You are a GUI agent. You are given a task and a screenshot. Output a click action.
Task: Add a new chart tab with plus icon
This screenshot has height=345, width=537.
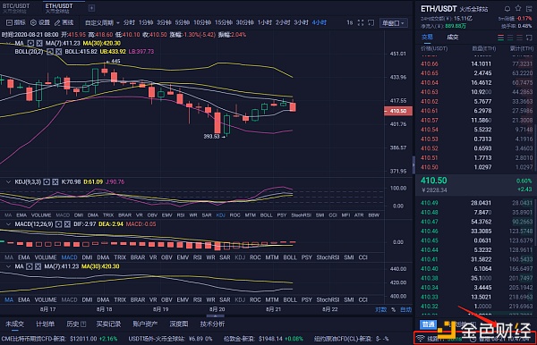pos(91,7)
